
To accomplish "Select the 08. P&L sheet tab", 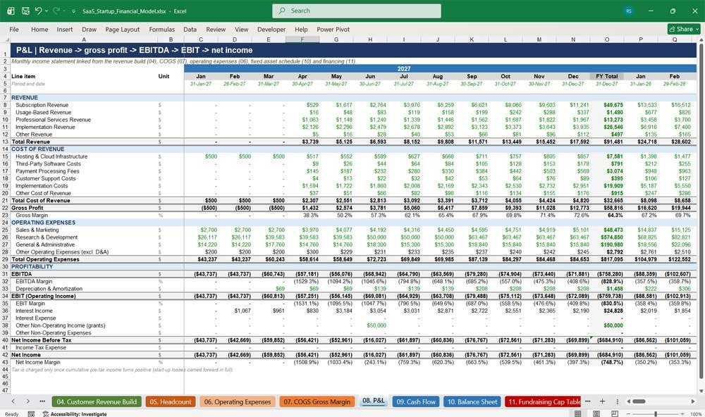I will 374,401.
